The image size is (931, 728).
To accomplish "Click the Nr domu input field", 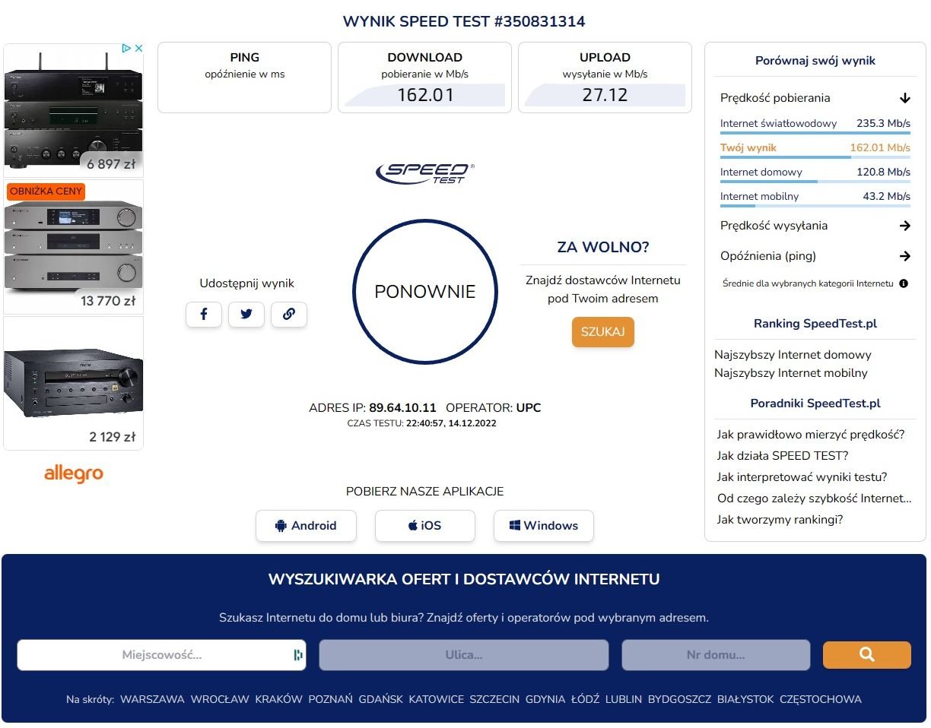I will tap(716, 655).
